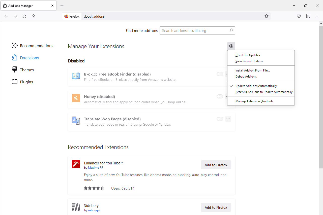Click the Enhancer for YouTube icon

(76, 164)
